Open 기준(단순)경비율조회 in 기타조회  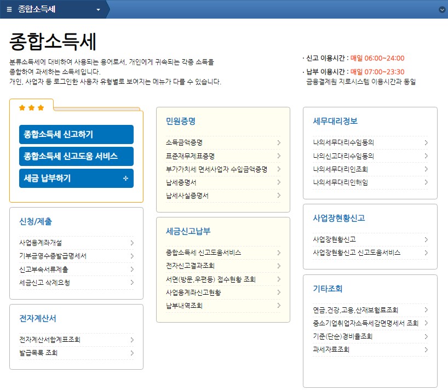click(x=342, y=337)
